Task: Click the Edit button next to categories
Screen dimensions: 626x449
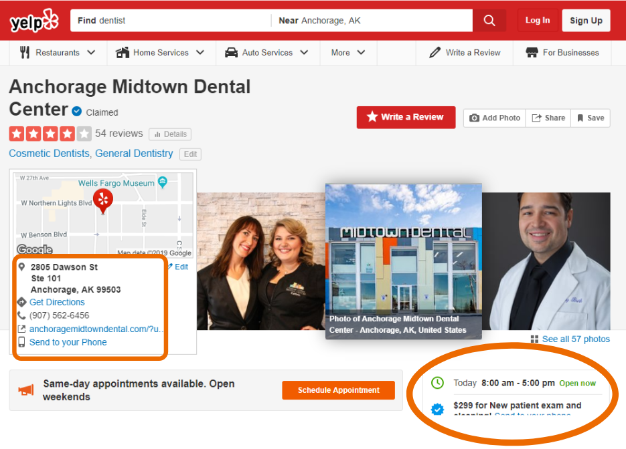Action: pos(190,154)
